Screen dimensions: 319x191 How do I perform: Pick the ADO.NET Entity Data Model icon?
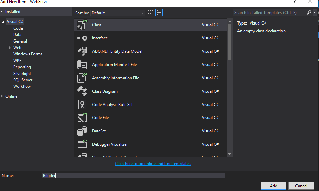tap(82, 51)
